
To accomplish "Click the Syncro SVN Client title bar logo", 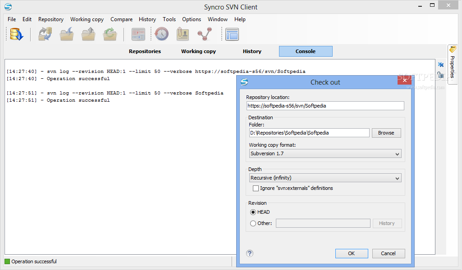I will [8, 6].
